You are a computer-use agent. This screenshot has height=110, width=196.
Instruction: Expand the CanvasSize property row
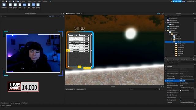coord(166,81)
